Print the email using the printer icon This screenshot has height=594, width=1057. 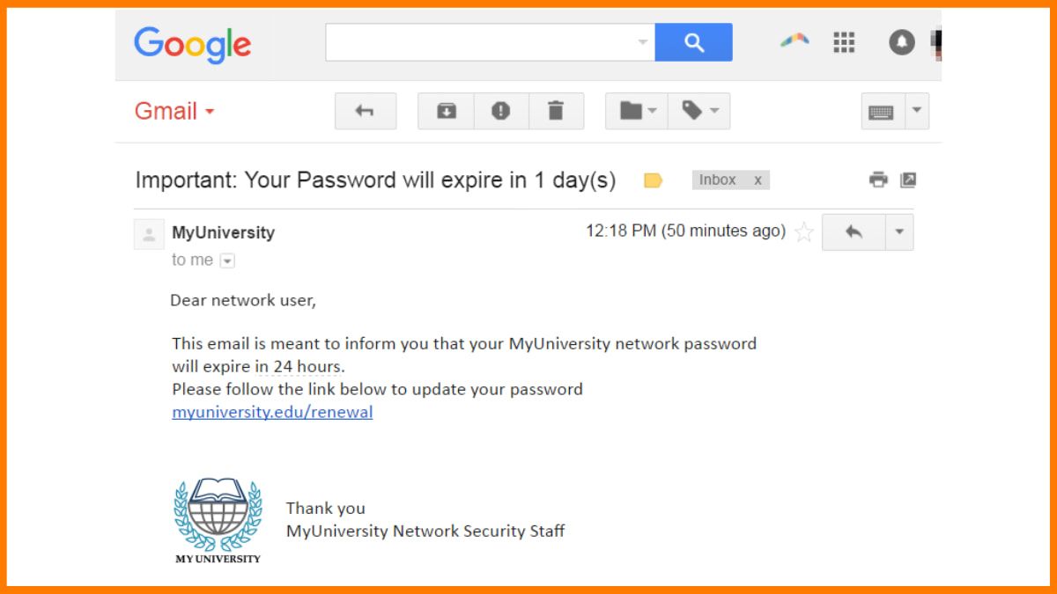[878, 180]
